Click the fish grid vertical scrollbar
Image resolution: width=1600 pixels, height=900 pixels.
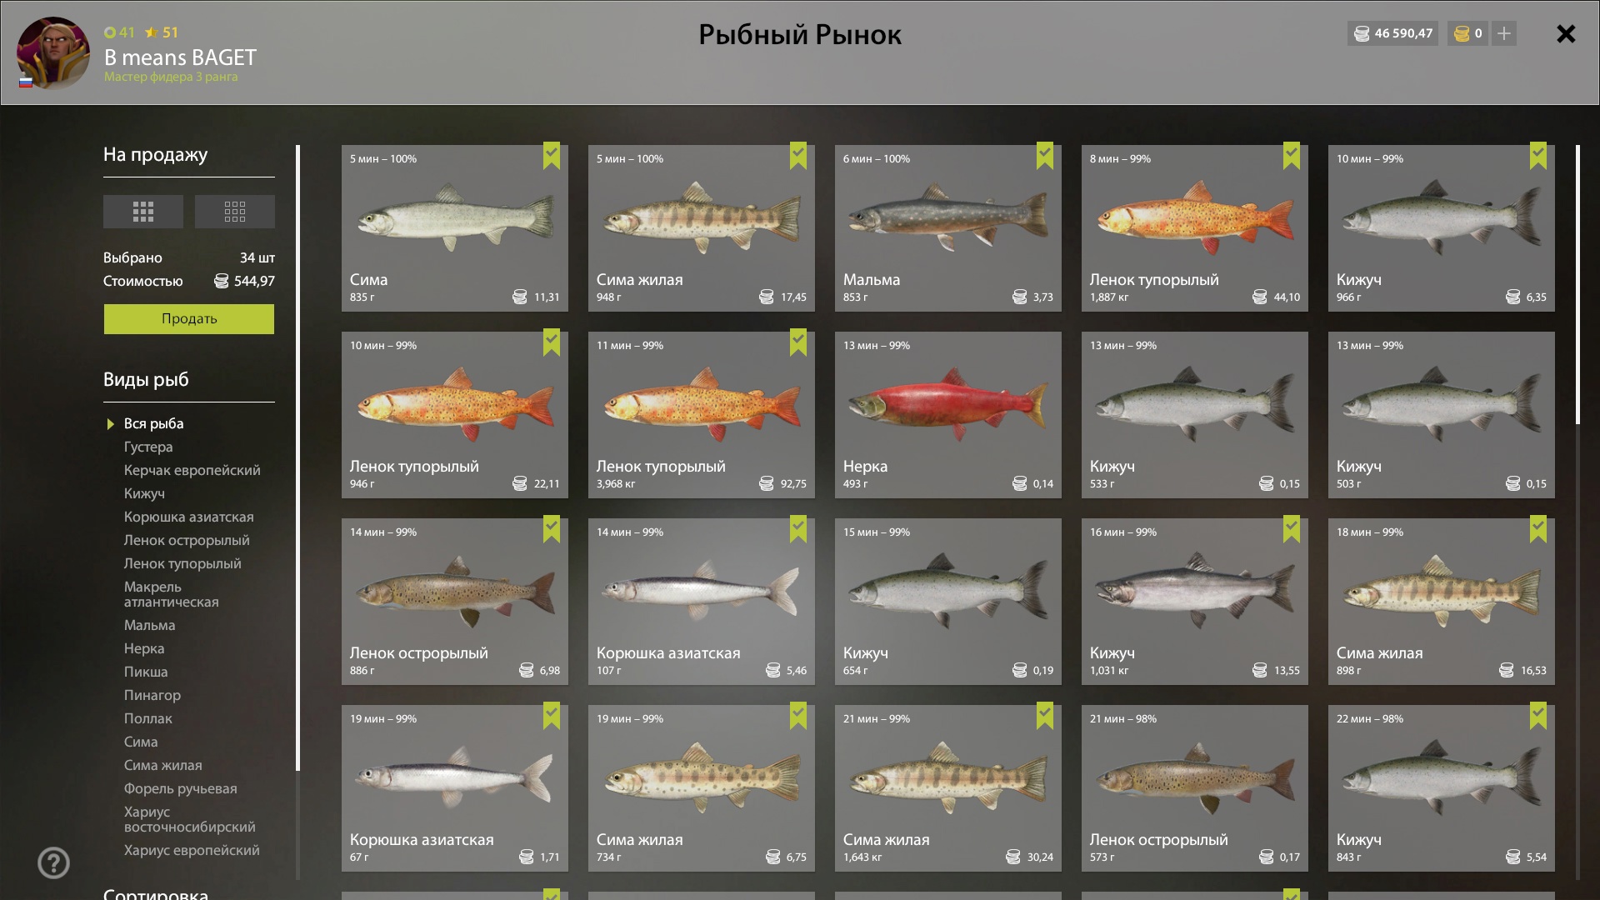click(x=1577, y=285)
